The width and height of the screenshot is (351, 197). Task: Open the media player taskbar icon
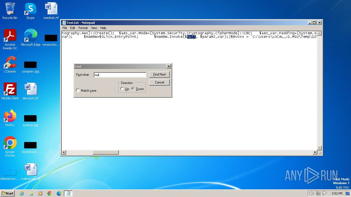(40, 193)
